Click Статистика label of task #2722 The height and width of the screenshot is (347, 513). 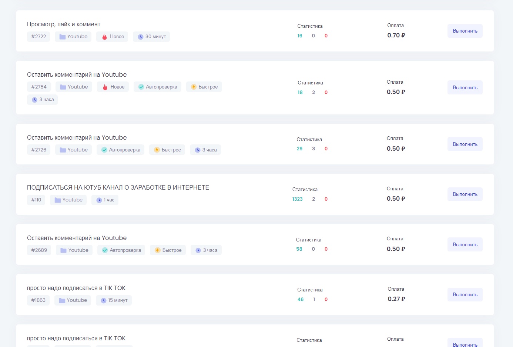point(310,26)
